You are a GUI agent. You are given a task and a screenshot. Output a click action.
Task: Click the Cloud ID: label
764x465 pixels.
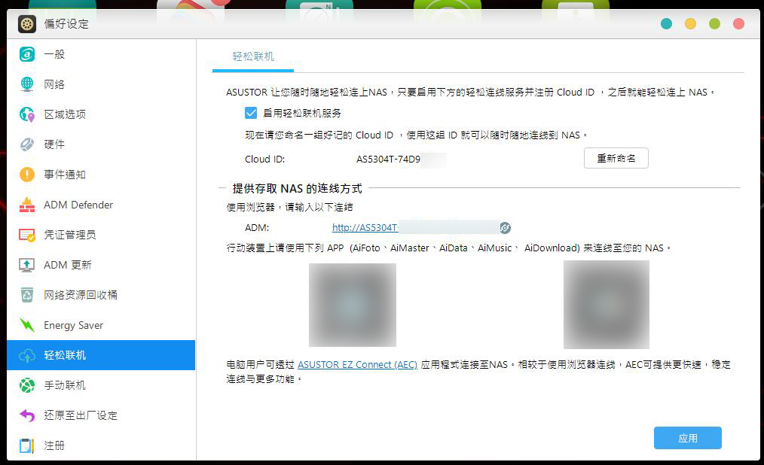(264, 160)
